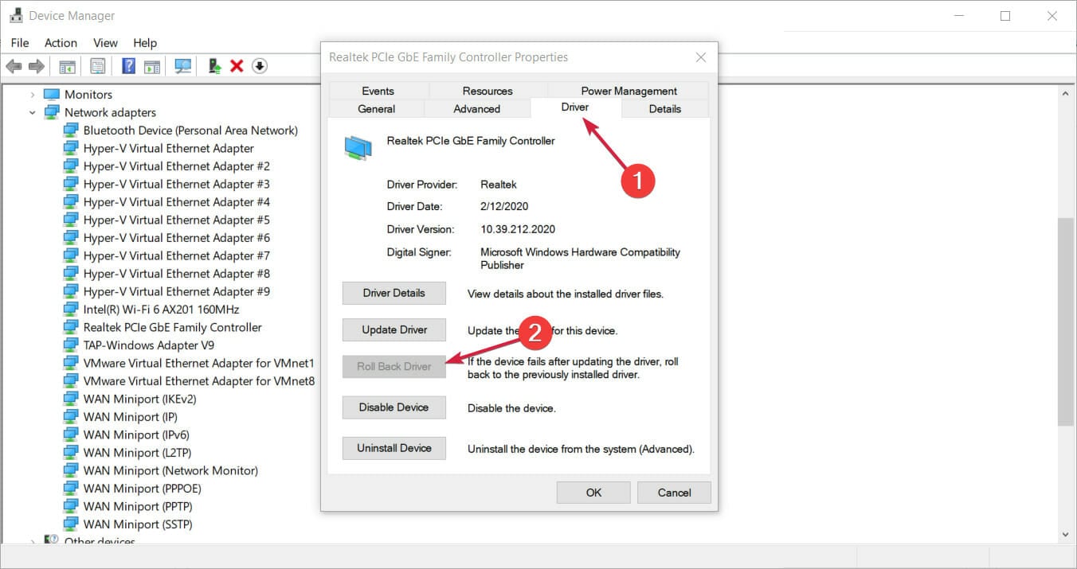Click the WAN Miniport (L2TP) icon

[x=71, y=453]
